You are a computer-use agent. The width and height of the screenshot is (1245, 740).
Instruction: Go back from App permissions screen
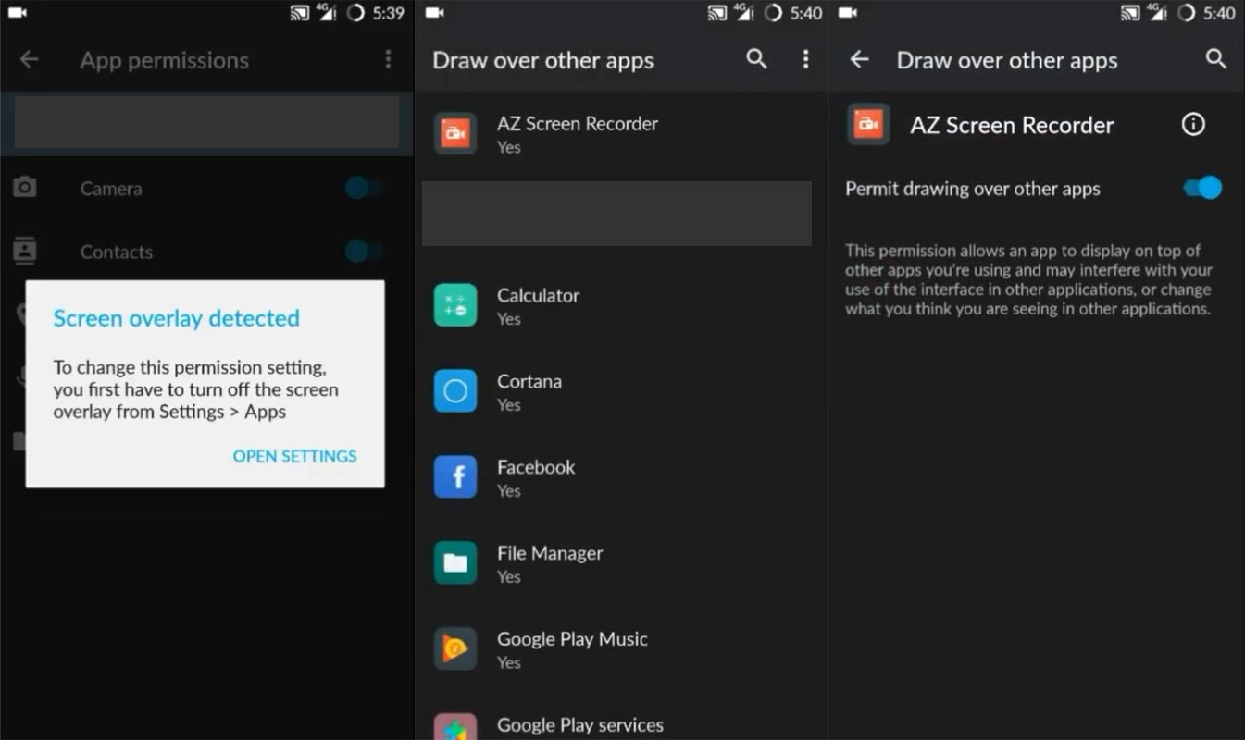(30, 60)
